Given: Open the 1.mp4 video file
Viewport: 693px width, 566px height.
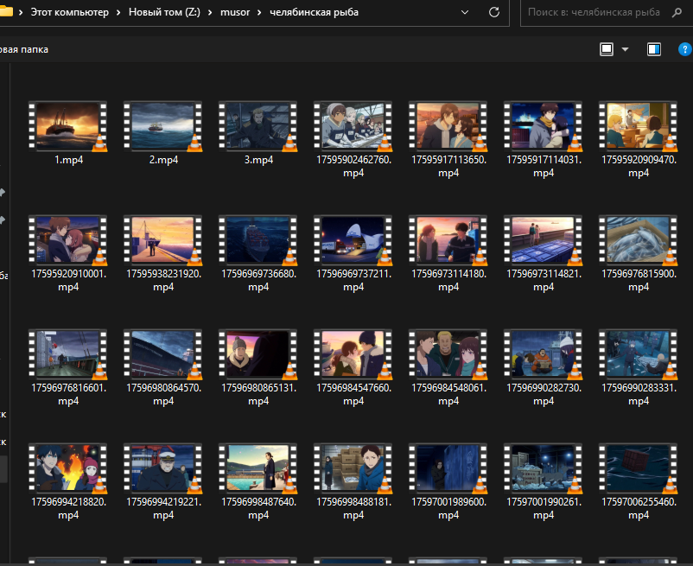Looking at the screenshot, I should coord(67,126).
